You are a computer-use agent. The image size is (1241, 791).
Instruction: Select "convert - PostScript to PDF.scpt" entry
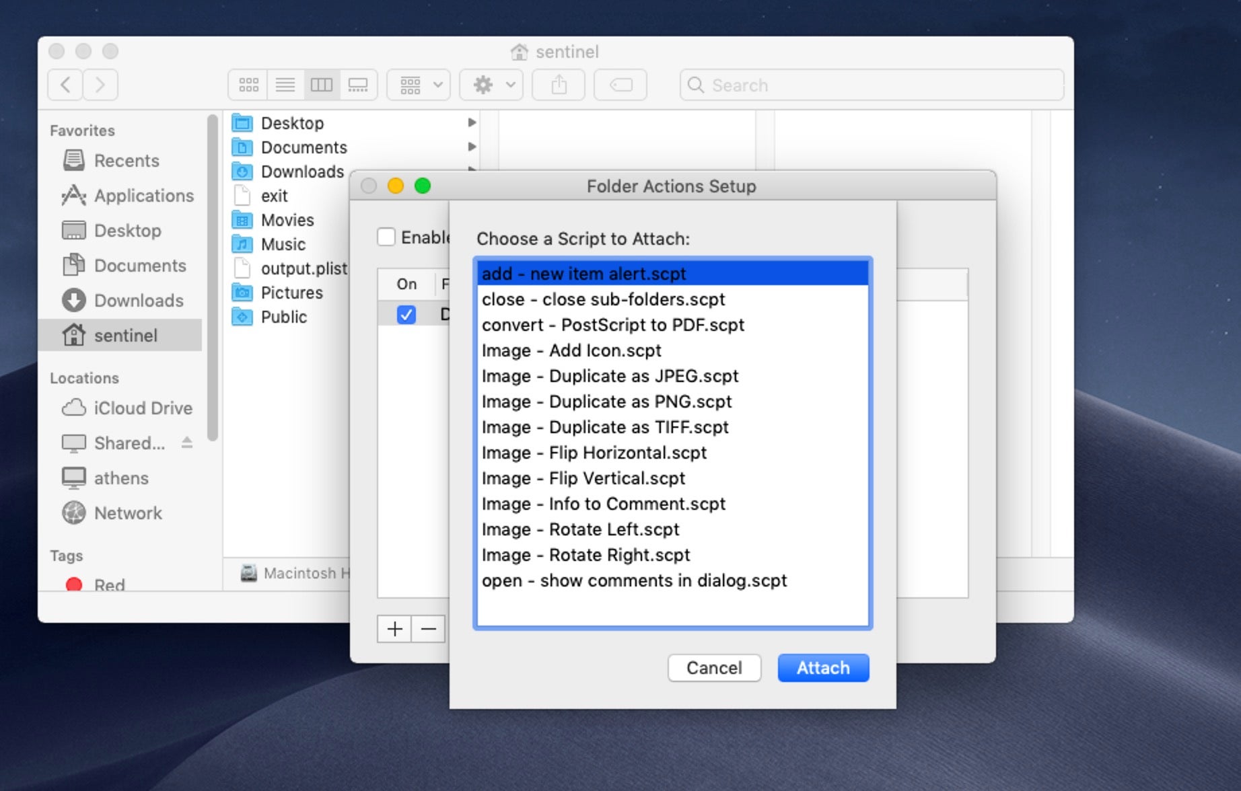point(612,325)
